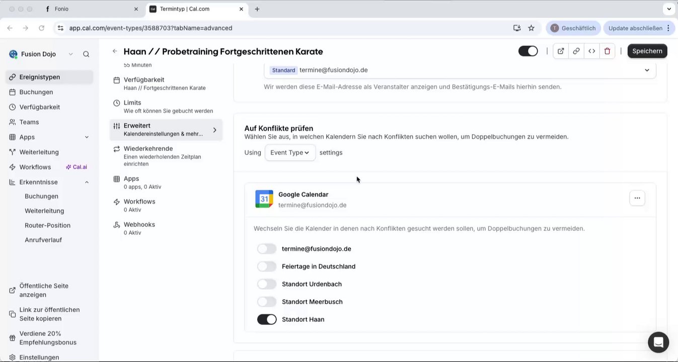Open Buchungen in the main sidebar

36,92
